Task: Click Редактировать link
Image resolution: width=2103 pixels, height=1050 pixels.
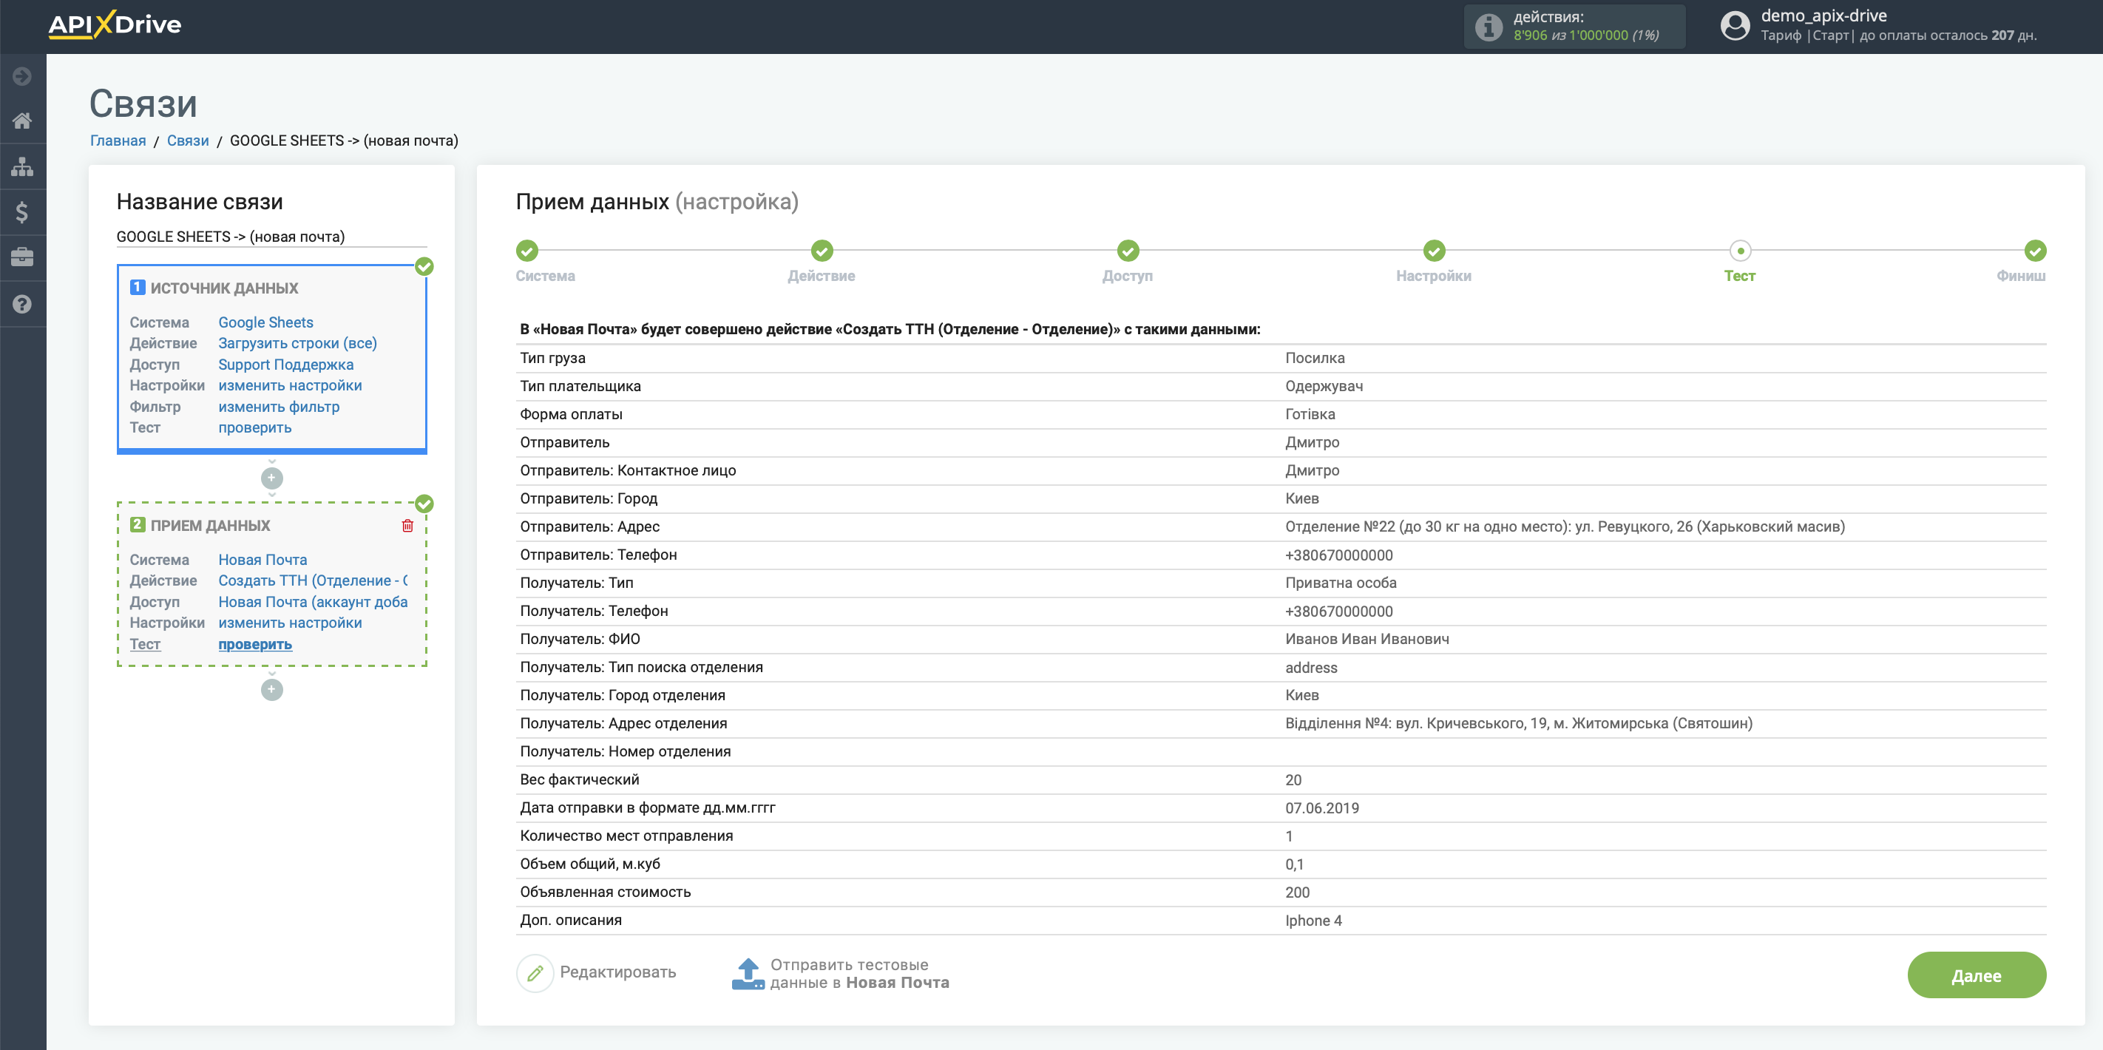Action: tap(618, 972)
